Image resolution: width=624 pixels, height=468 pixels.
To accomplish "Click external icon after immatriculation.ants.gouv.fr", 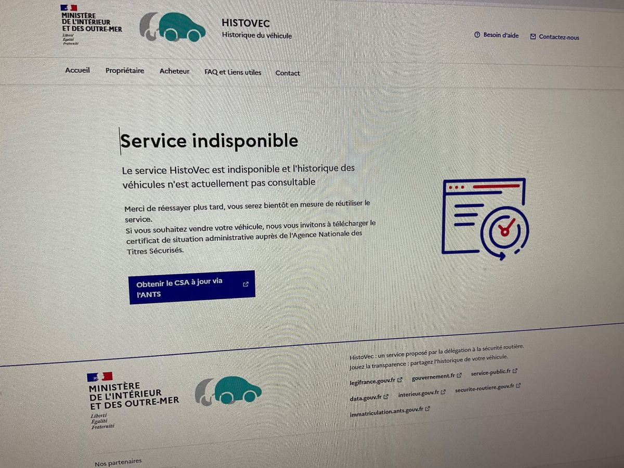I will pos(427,409).
